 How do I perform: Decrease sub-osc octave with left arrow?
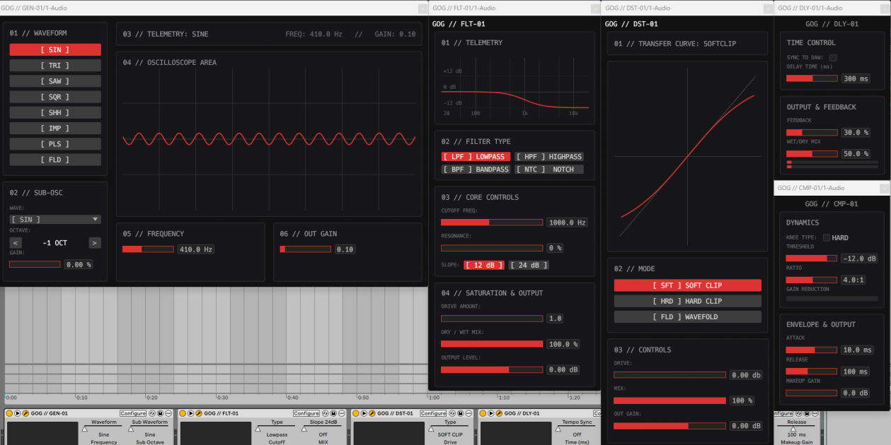pos(16,243)
